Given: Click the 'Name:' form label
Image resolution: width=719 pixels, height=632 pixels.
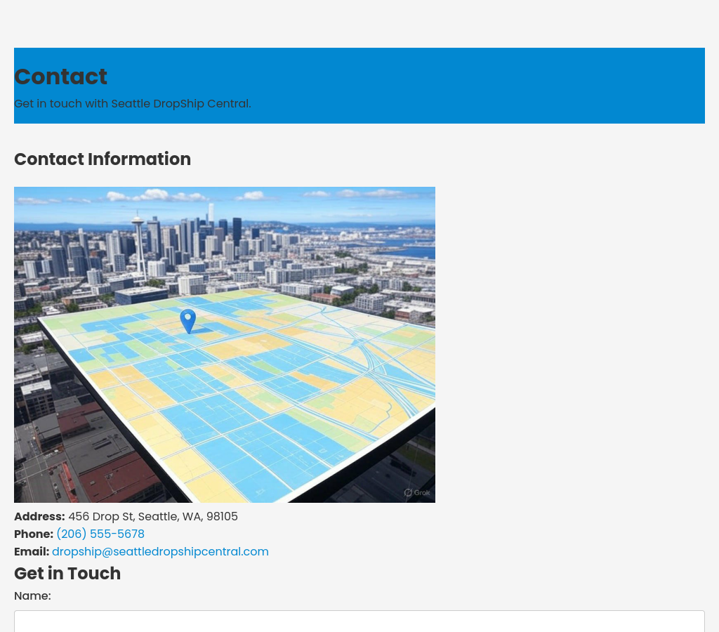Looking at the screenshot, I should coord(32,595).
